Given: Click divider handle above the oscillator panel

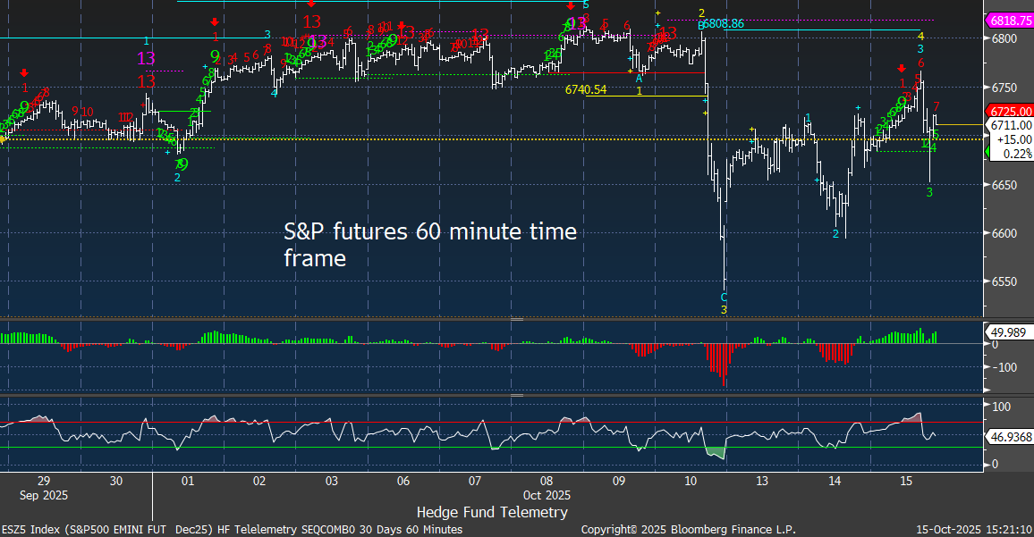Looking at the screenshot, I should (x=516, y=395).
